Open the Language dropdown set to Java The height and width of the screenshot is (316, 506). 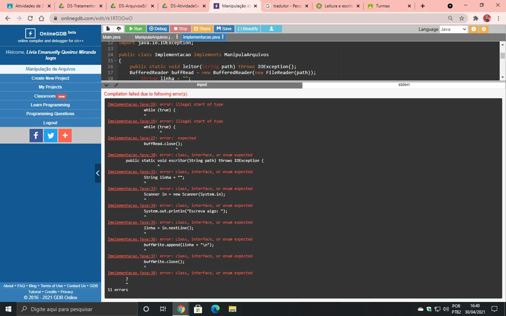click(454, 29)
